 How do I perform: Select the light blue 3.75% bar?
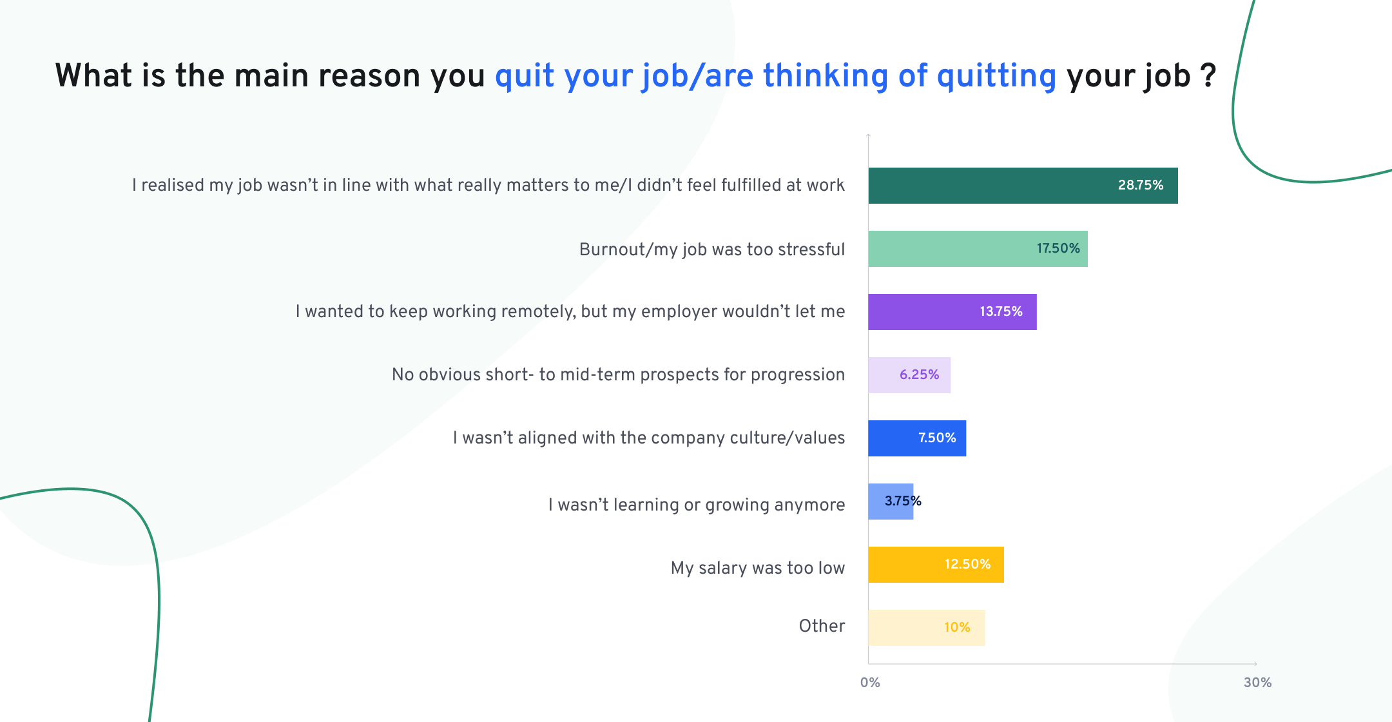pyautogui.click(x=890, y=502)
